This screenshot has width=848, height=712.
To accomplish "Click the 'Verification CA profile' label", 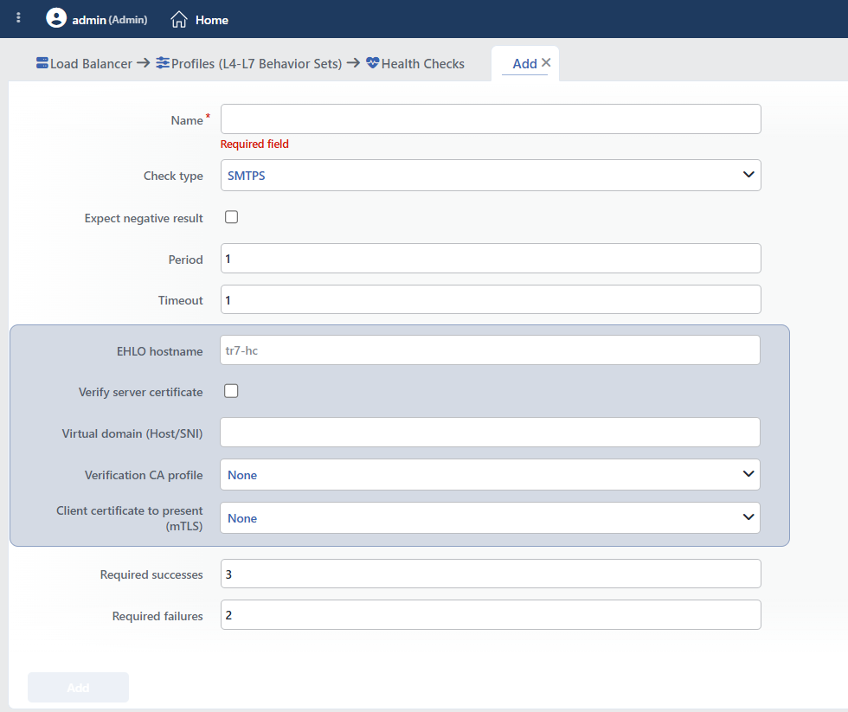I will click(x=144, y=475).
